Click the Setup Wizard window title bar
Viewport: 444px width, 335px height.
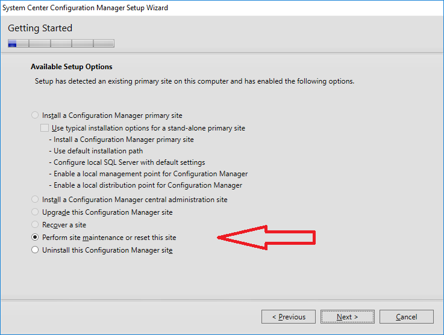(x=222, y=8)
